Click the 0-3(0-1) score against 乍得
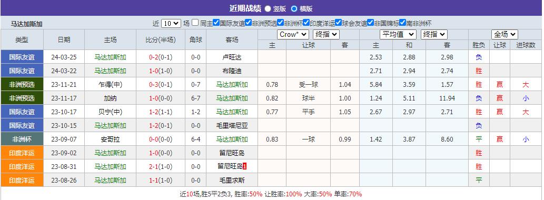This screenshot has height=200, width=544. pos(161,85)
